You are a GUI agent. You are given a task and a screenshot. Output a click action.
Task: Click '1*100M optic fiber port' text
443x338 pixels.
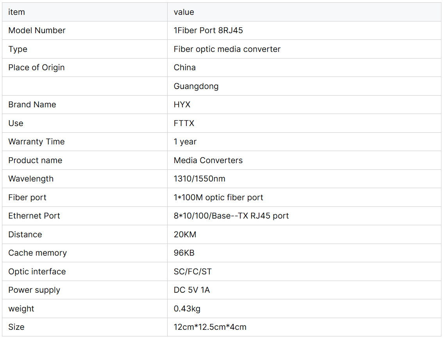(218, 197)
